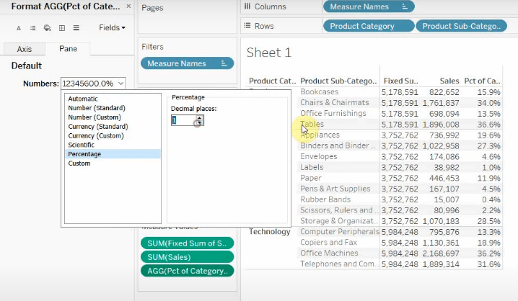Screen dimensions: 518x301
Task: Open the Format Shading paint bucket icon
Action: click(x=47, y=28)
